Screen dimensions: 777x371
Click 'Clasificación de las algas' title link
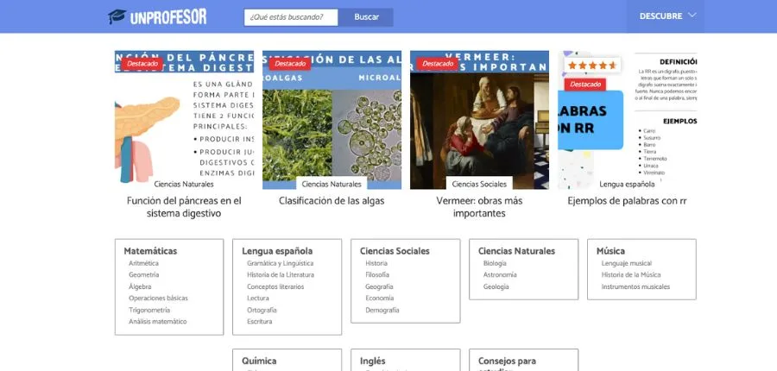pos(332,201)
